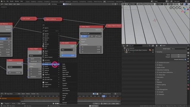
Task: Click the Object Matrix Output node
Action: pos(113,26)
